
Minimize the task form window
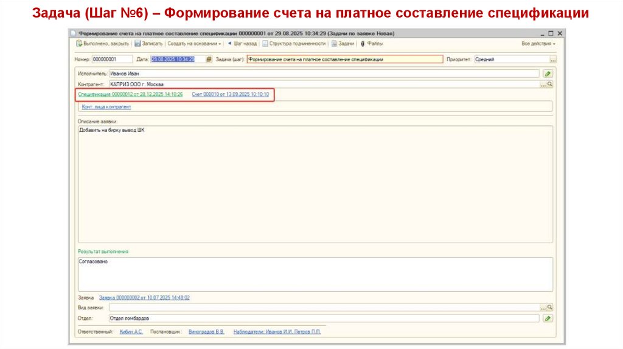542,34
